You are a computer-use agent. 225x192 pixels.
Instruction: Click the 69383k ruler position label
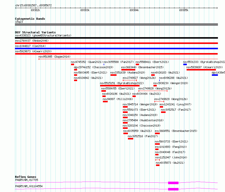85,10
